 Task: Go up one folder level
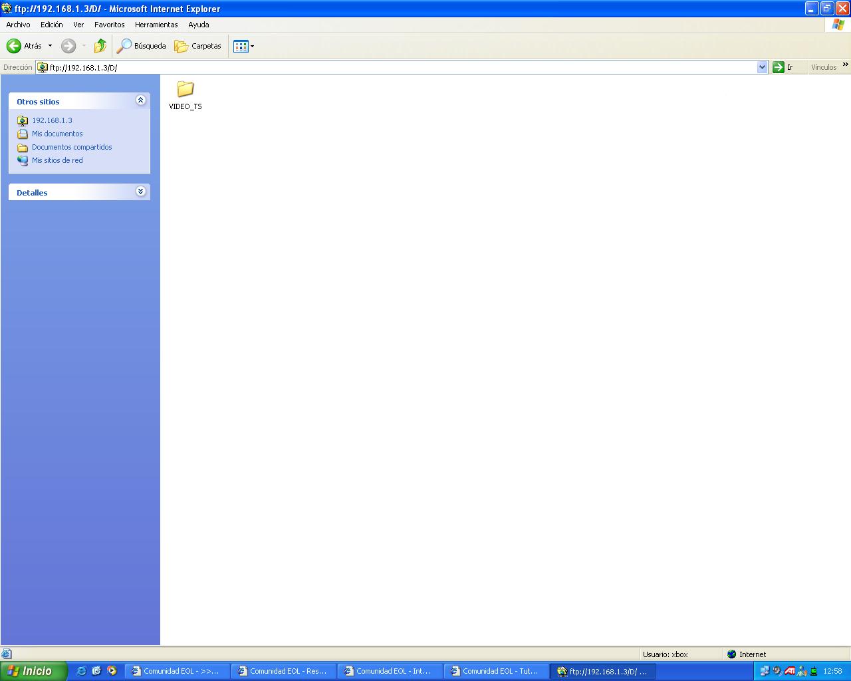click(x=100, y=46)
